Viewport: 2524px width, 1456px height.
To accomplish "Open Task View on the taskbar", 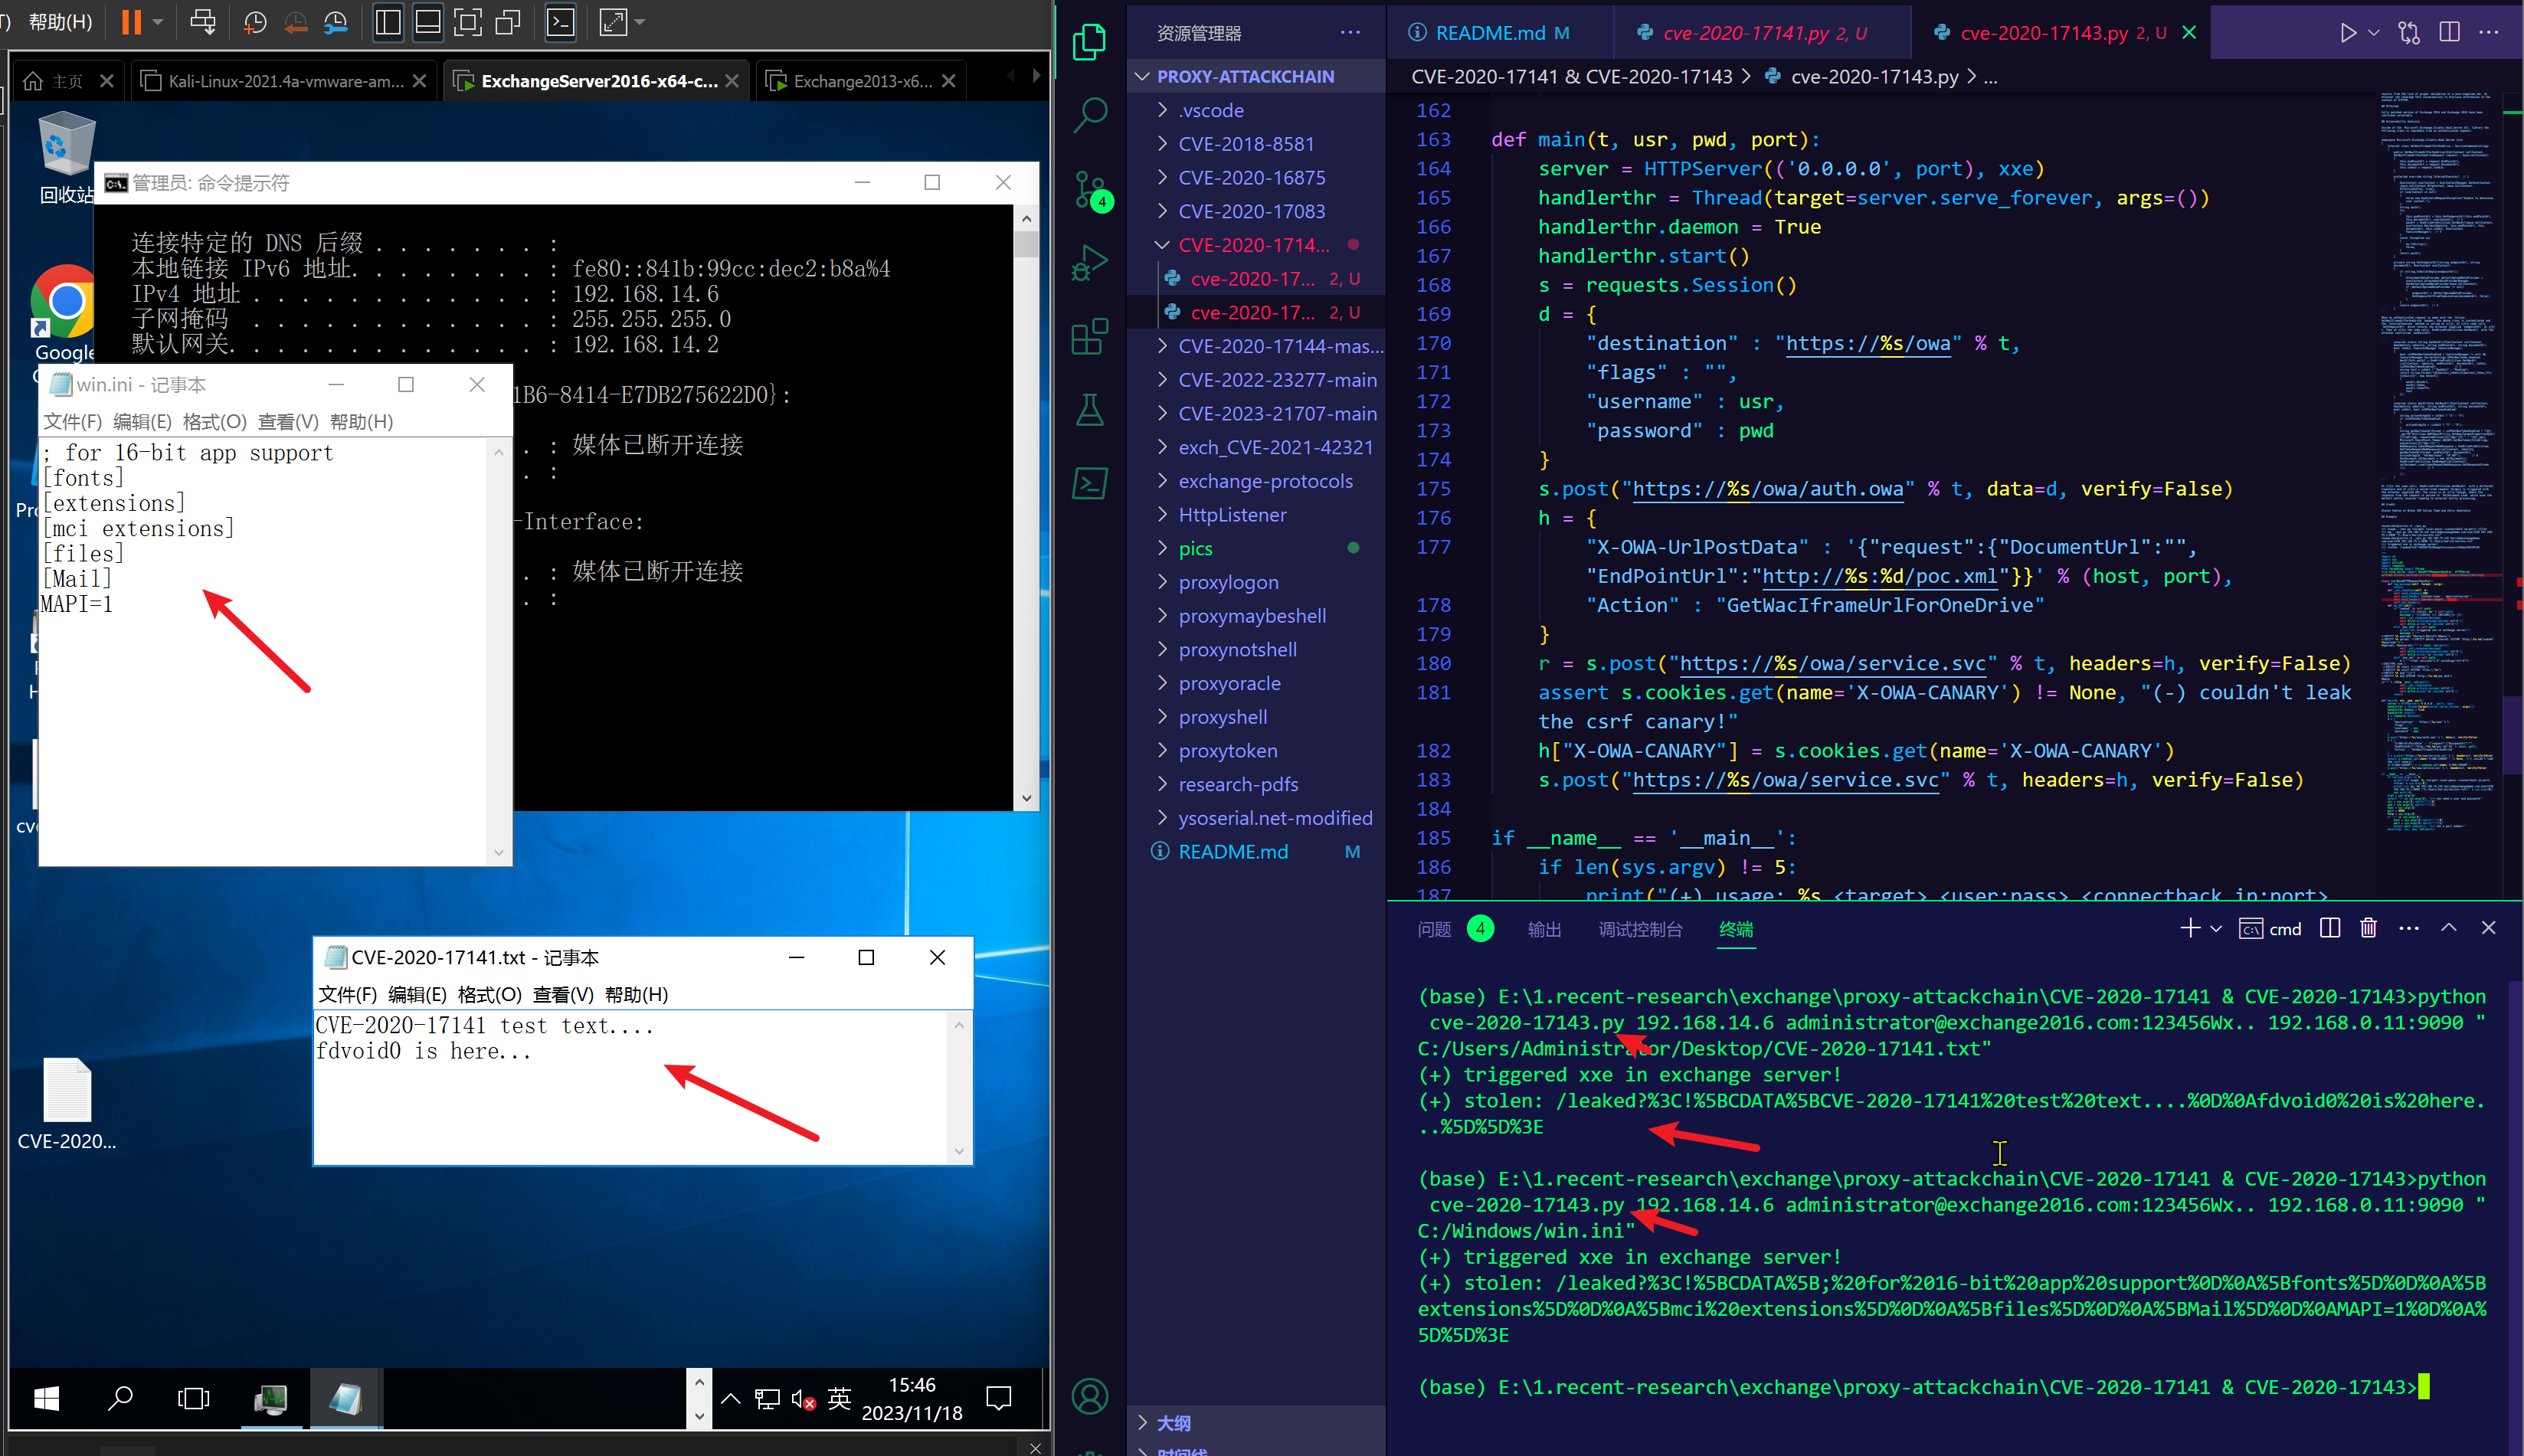I will coord(193,1398).
